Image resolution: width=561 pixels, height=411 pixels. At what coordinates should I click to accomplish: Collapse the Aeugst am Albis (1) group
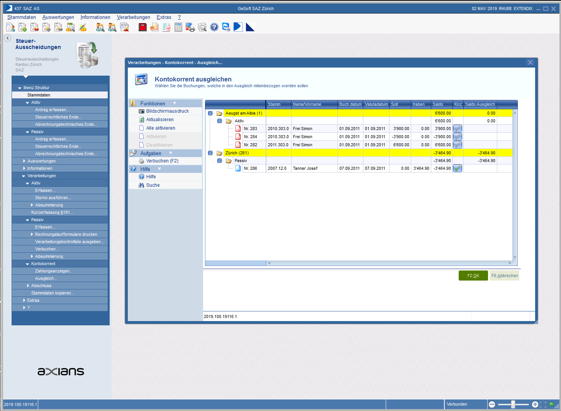click(x=210, y=113)
